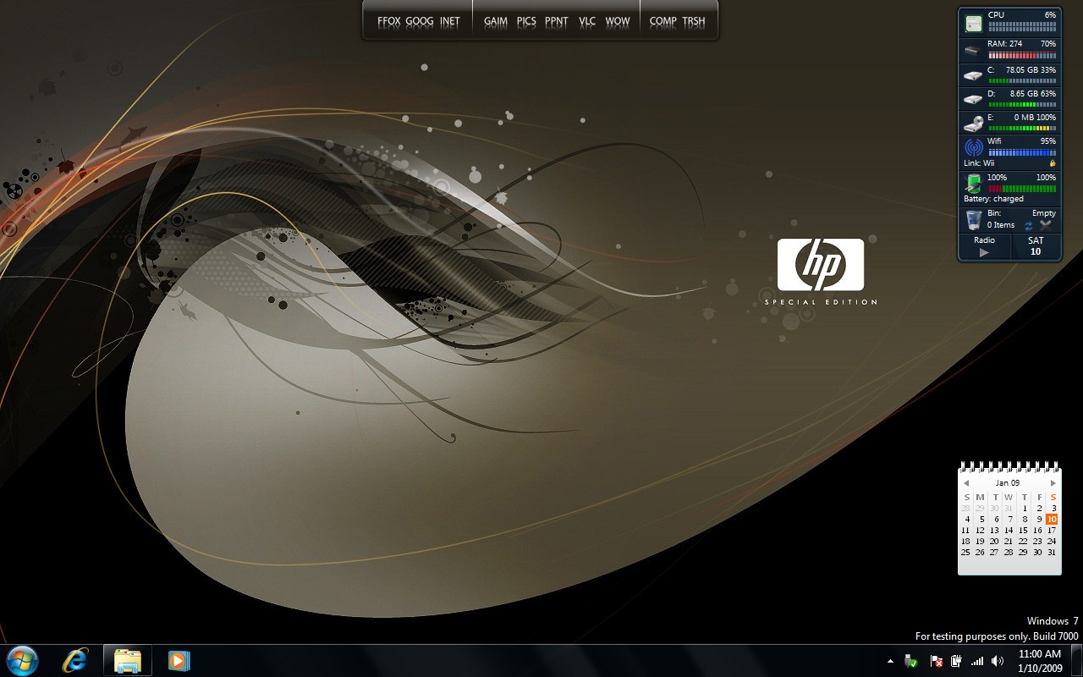
Task: Click the battery charge level bar
Action: (1022, 189)
